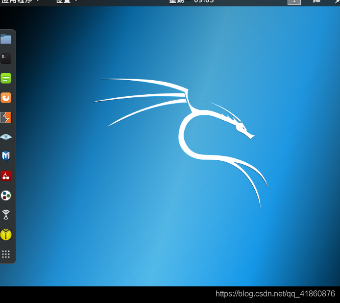Launch the white wifi antenna tool
Viewport: 340px width, 303px height.
[x=6, y=215]
